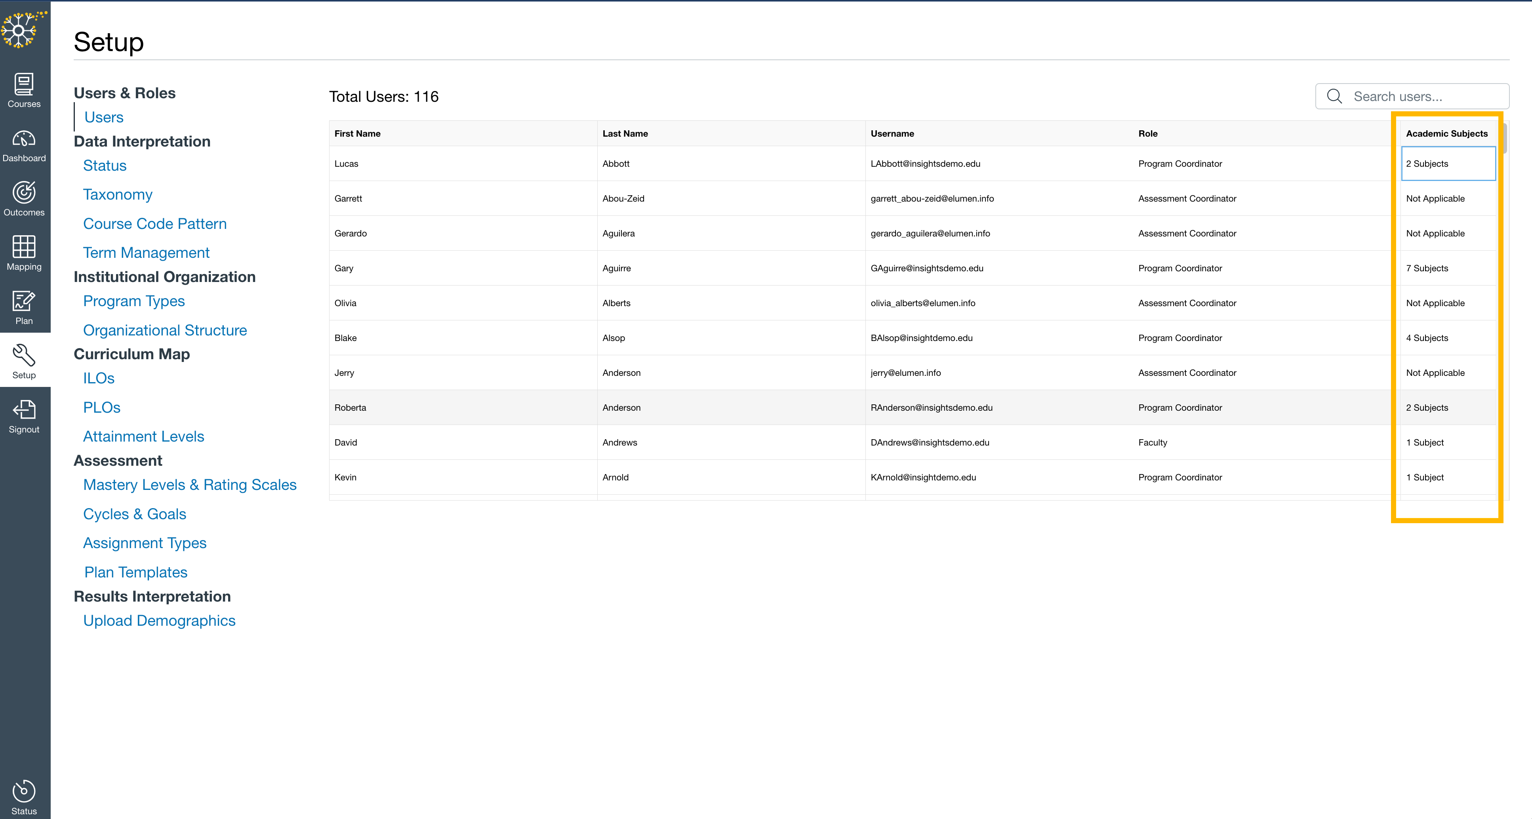Open the PLOs link

[102, 408]
